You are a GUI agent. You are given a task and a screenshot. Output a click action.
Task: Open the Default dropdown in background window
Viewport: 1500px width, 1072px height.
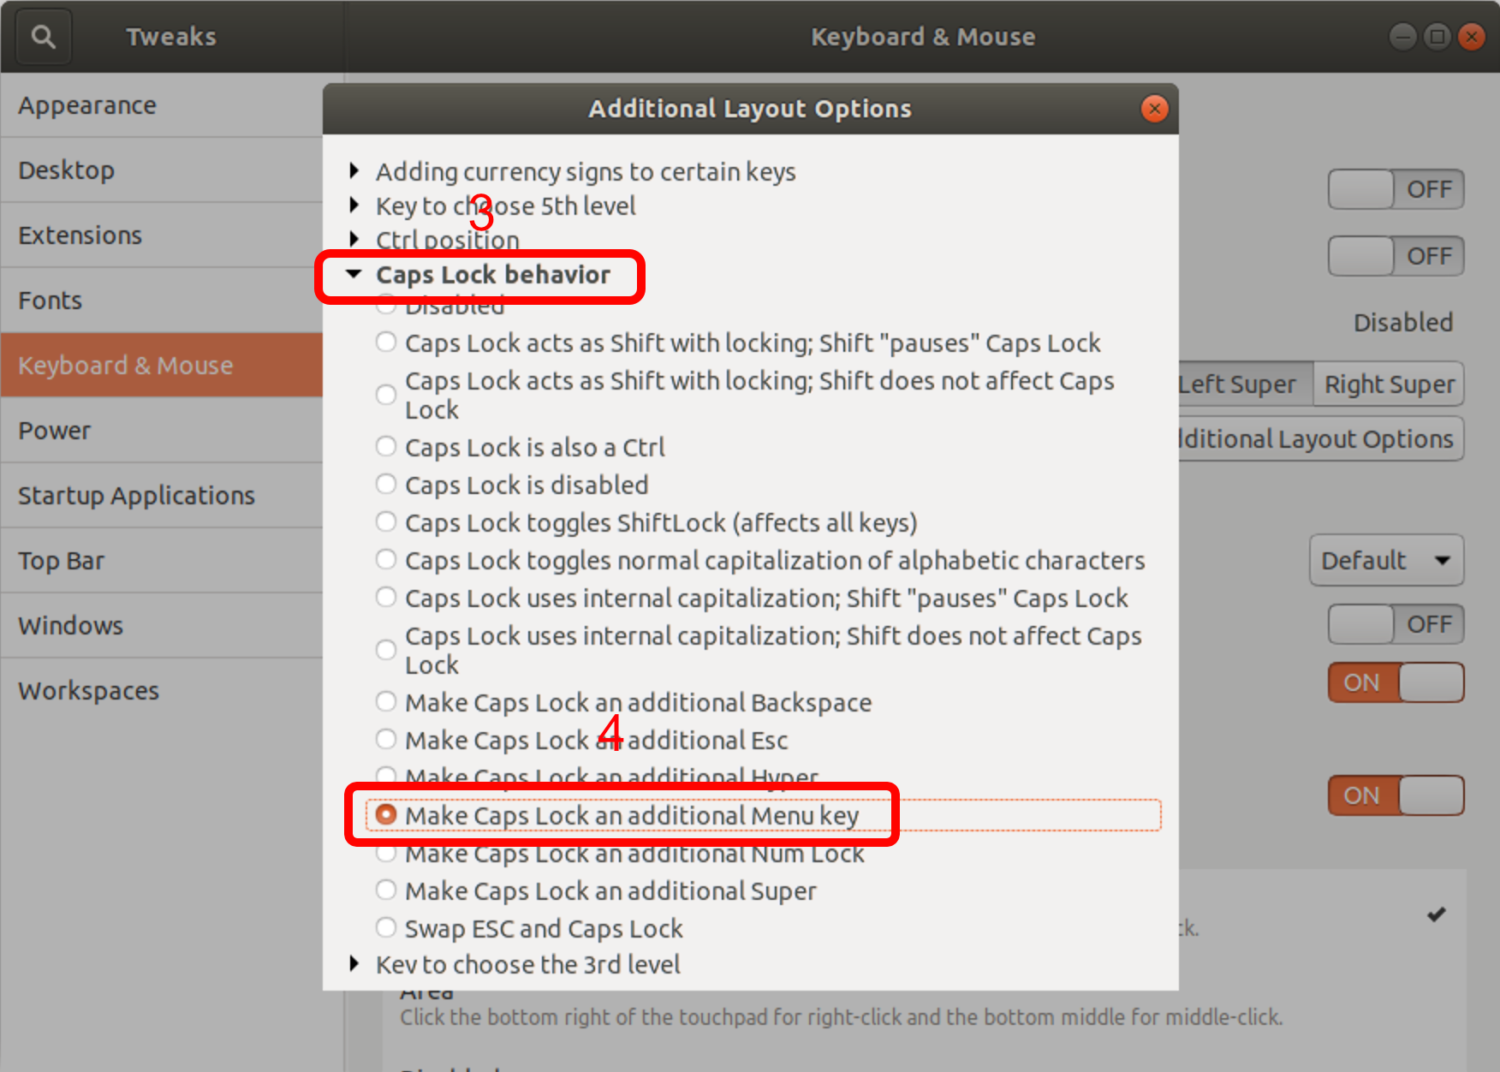[x=1386, y=561]
